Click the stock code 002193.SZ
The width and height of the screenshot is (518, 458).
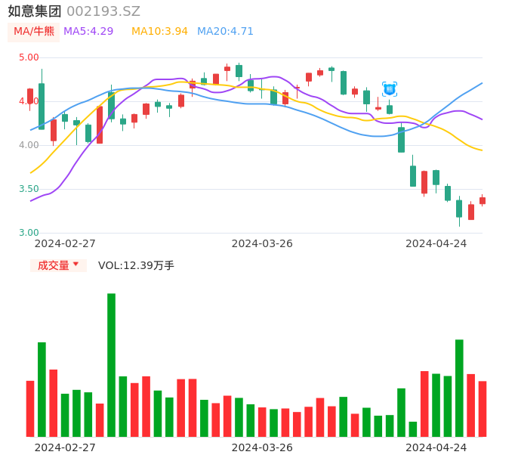point(103,11)
